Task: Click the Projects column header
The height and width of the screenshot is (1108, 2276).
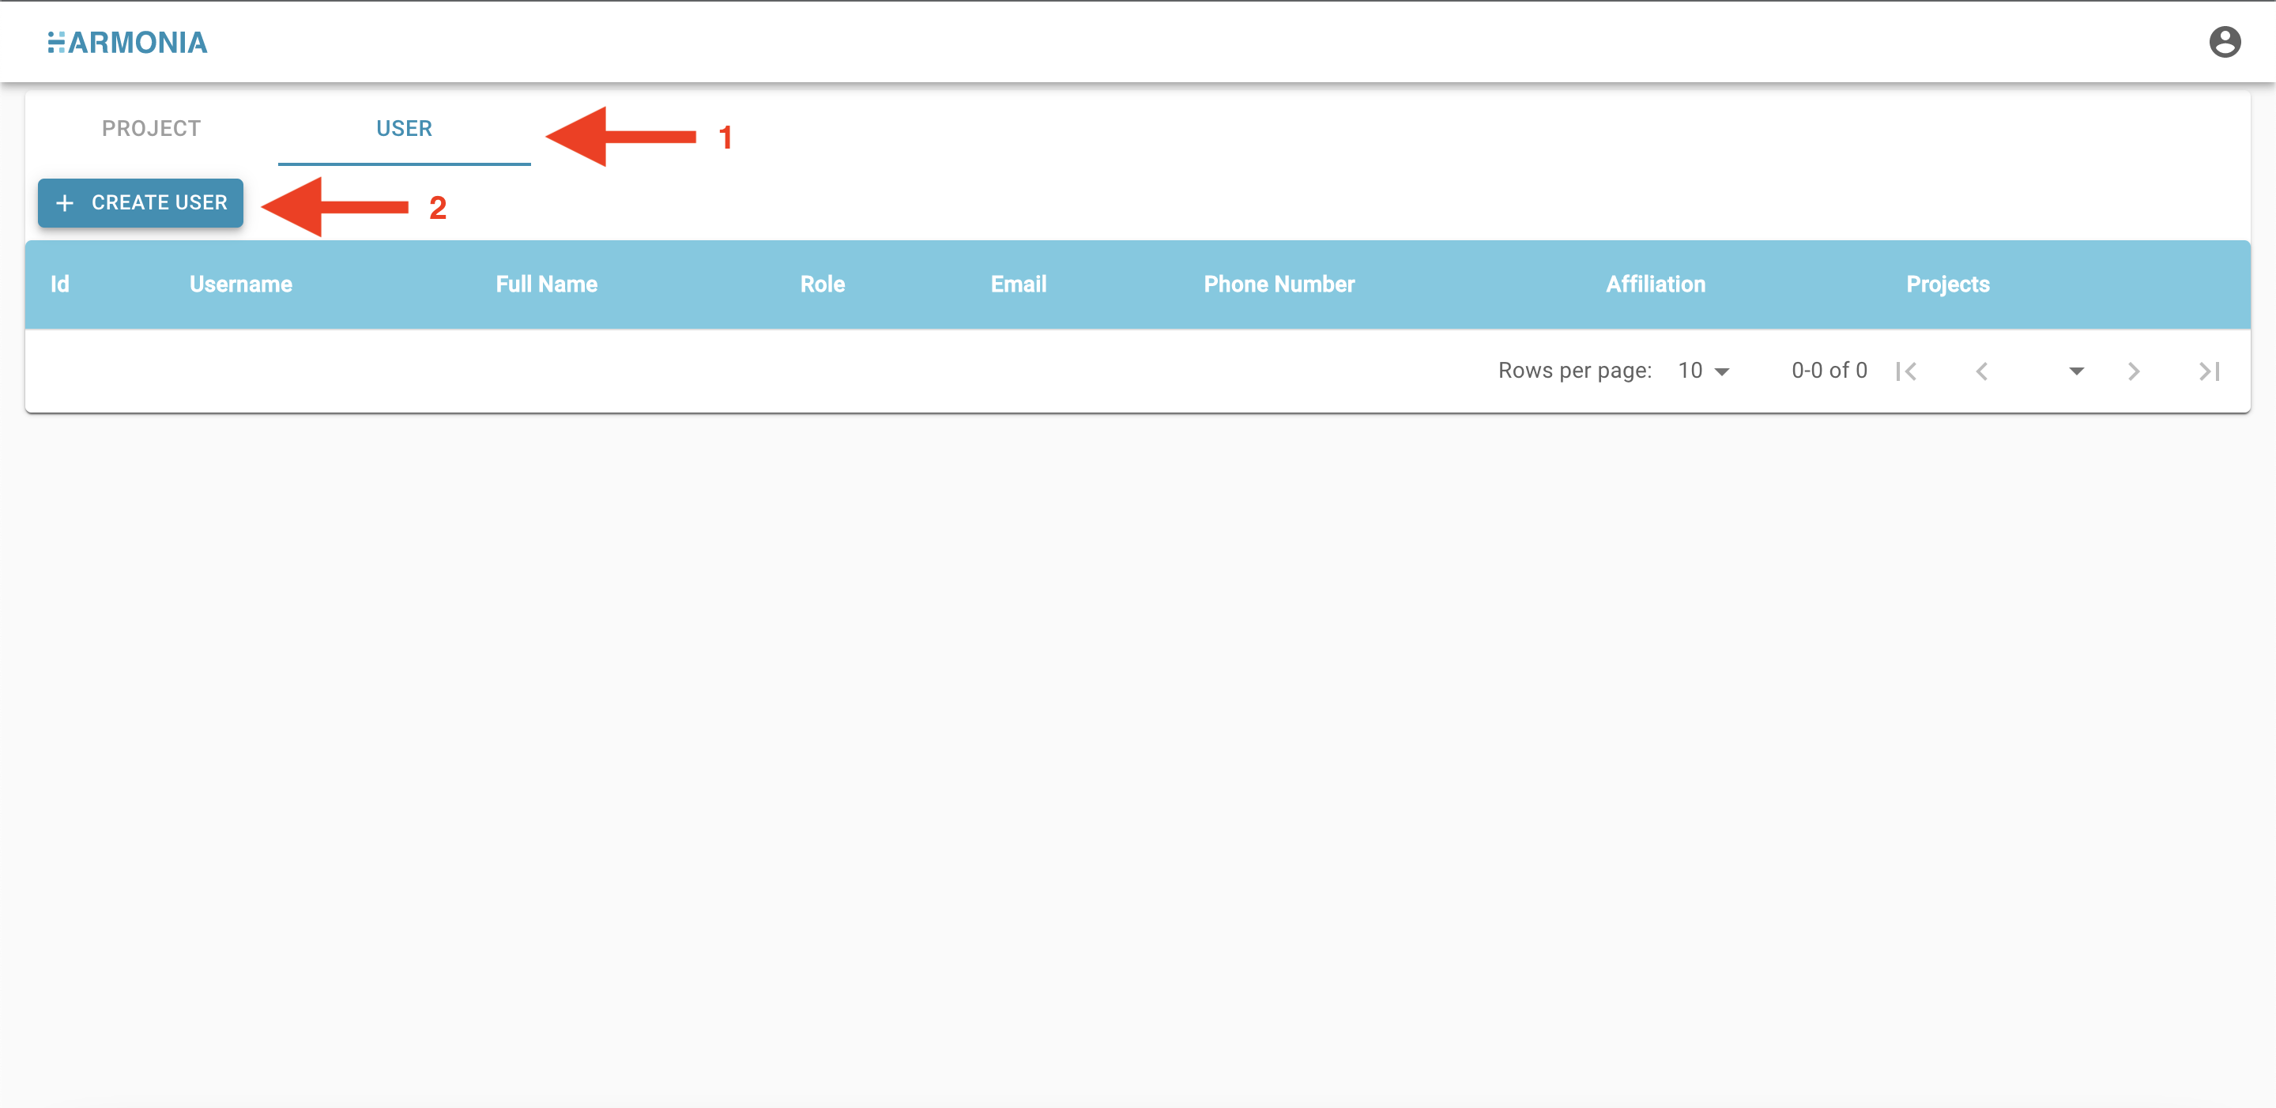Action: [x=1947, y=284]
